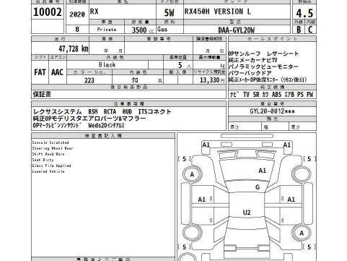Click the shift type 'FAT'
The height and width of the screenshot is (261, 347).
40,72
